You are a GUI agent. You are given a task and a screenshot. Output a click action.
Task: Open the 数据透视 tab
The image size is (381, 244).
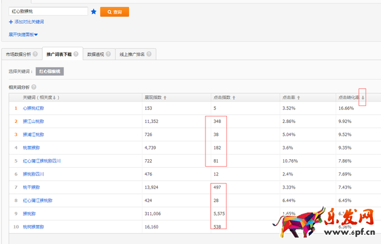click(95, 54)
